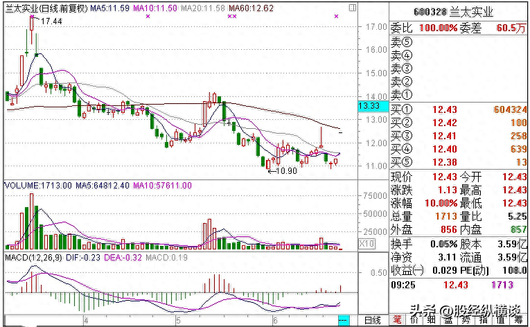530x327 pixels.
Task: Click the MACD(12,26,9) indicator title
Action: click(33, 258)
